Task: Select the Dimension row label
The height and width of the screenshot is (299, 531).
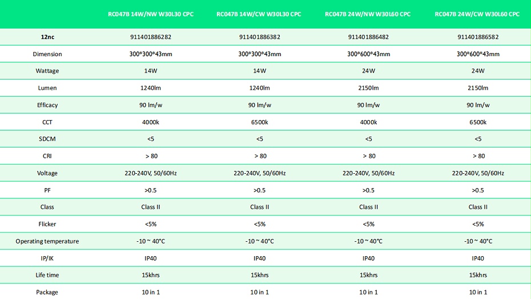Action: click(47, 54)
